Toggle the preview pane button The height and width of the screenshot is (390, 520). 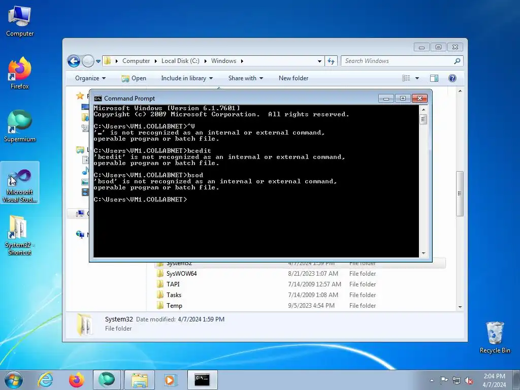[434, 78]
